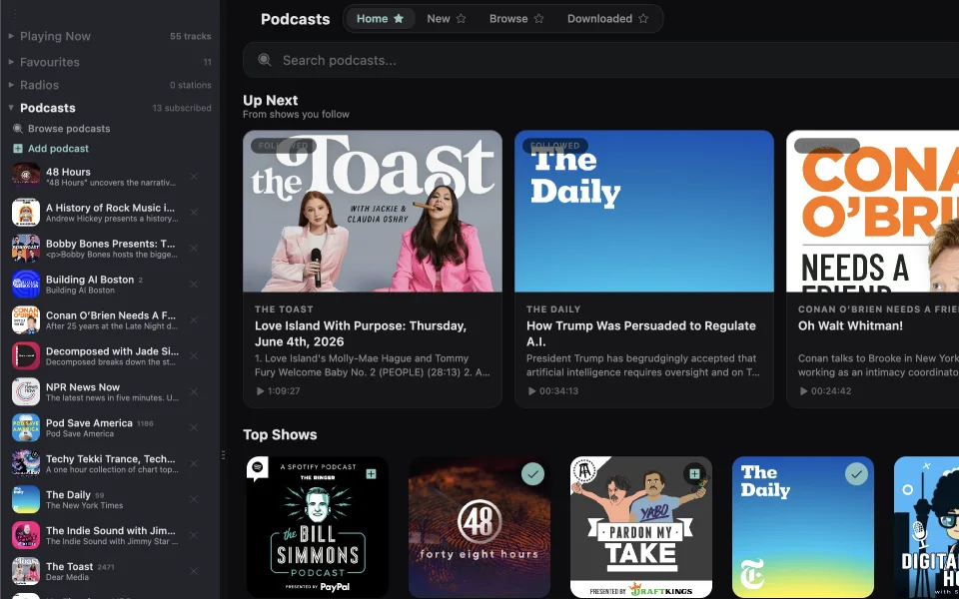Play The Toast episode via play icon
The height and width of the screenshot is (599, 959).
pyautogui.click(x=260, y=391)
